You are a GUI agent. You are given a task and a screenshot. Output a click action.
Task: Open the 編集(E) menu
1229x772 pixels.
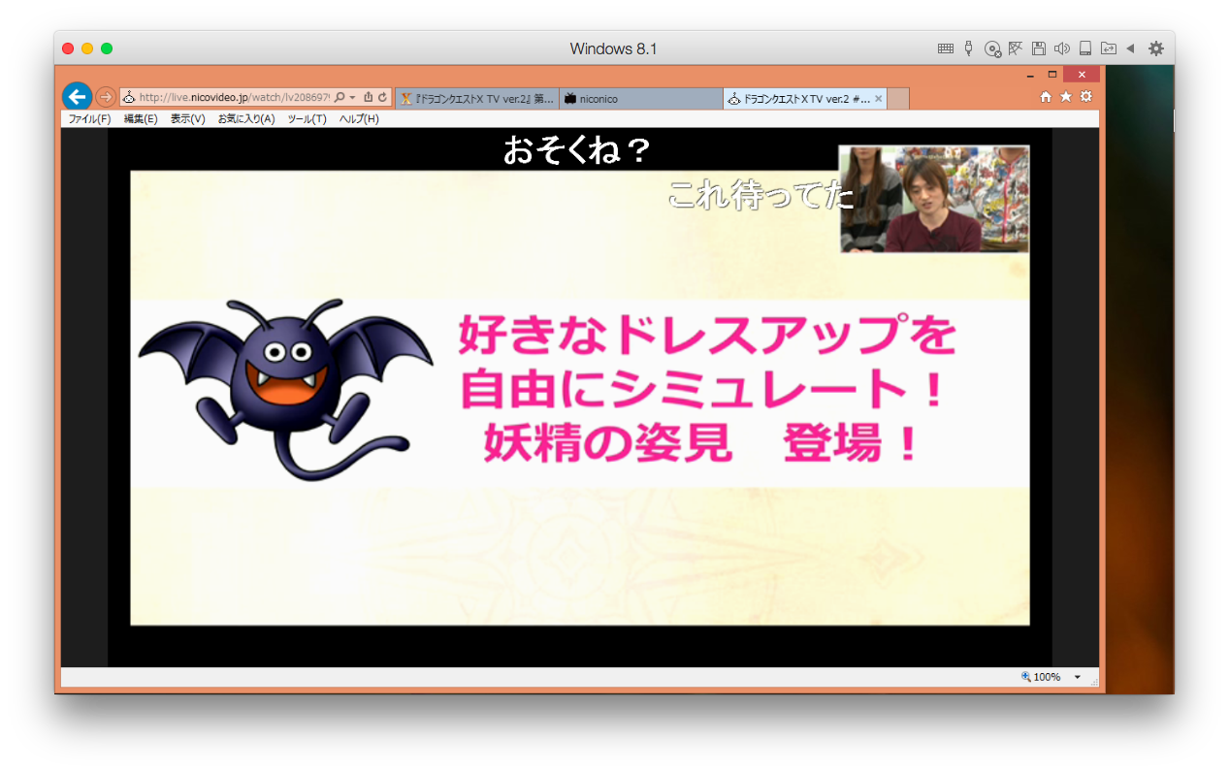point(141,119)
